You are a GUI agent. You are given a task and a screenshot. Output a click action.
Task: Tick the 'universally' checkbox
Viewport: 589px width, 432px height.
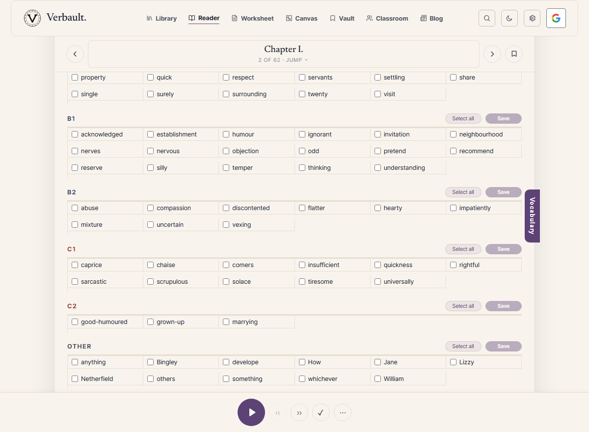click(x=378, y=281)
